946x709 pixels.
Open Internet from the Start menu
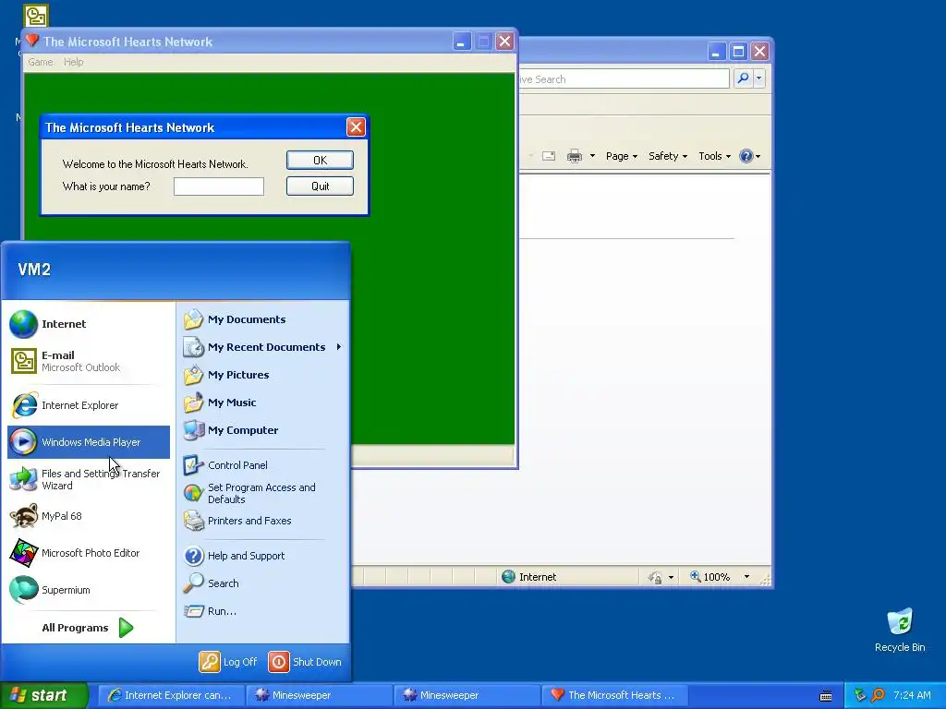pyautogui.click(x=88, y=324)
